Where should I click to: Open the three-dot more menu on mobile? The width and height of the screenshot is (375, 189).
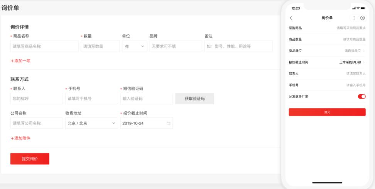click(354, 18)
